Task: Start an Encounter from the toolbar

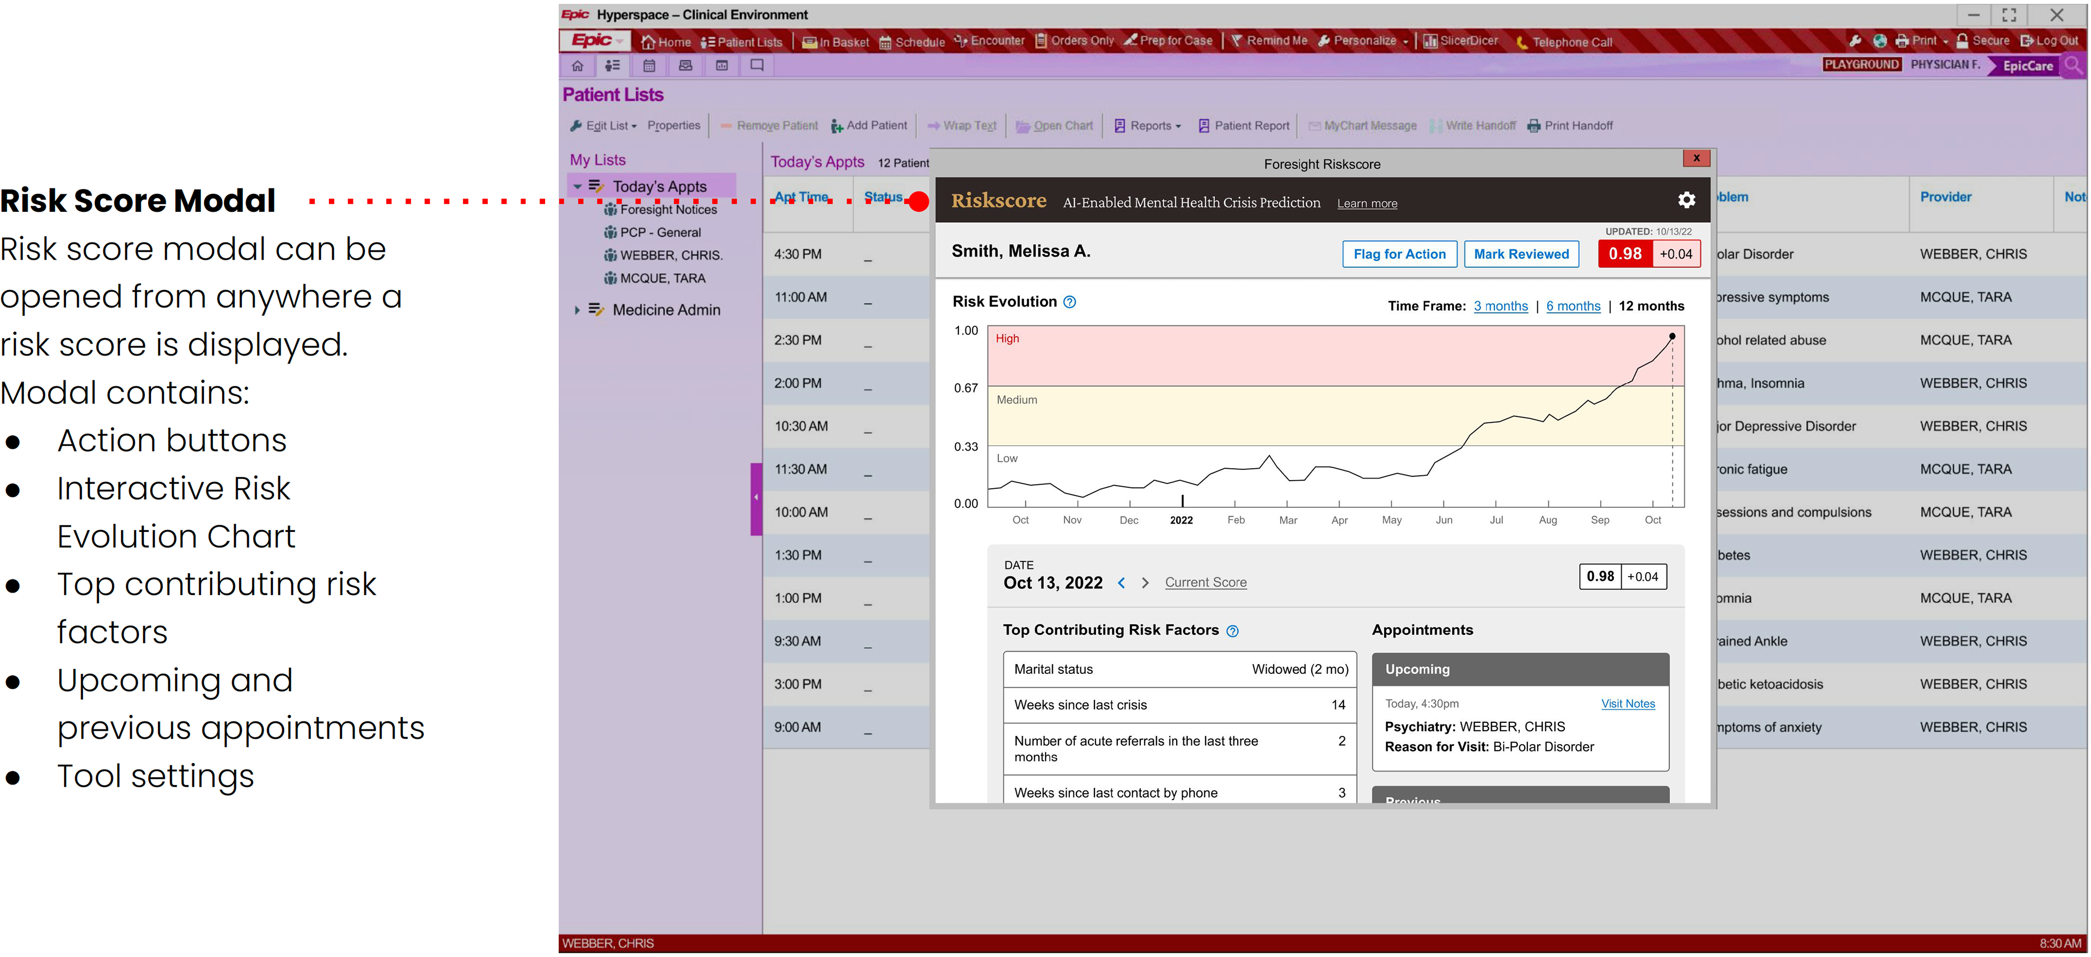Action: pyautogui.click(x=989, y=41)
